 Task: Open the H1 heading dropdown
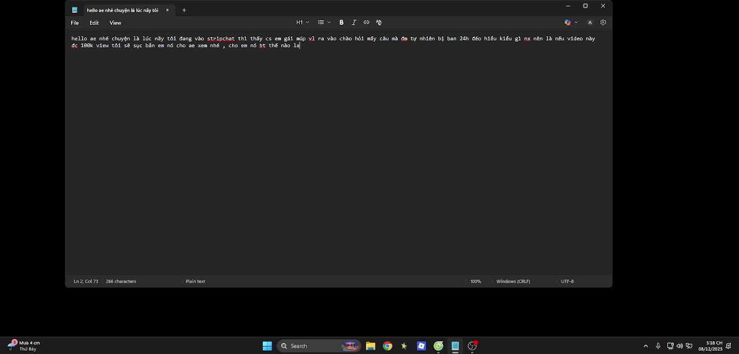click(303, 22)
